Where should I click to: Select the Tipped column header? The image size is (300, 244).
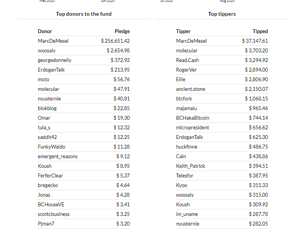pyautogui.click(x=260, y=31)
